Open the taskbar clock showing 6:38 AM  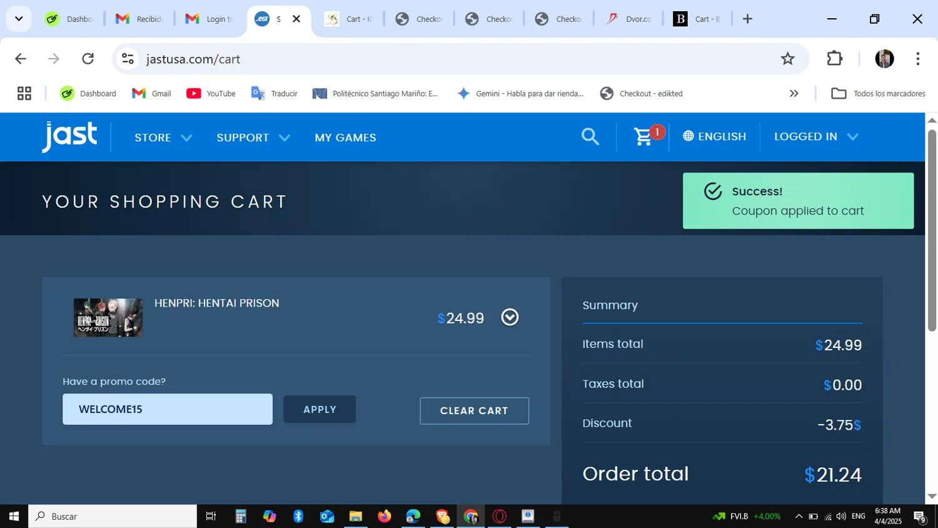pos(888,516)
